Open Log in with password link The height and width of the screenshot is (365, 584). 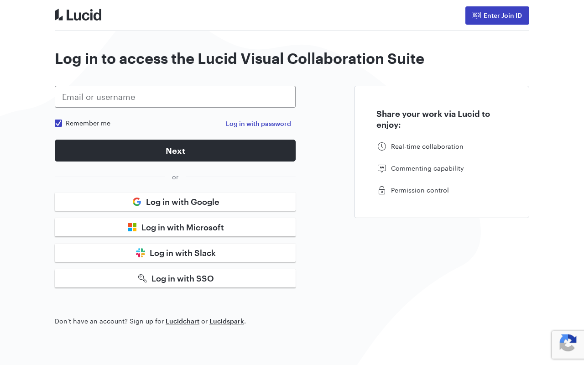258,124
